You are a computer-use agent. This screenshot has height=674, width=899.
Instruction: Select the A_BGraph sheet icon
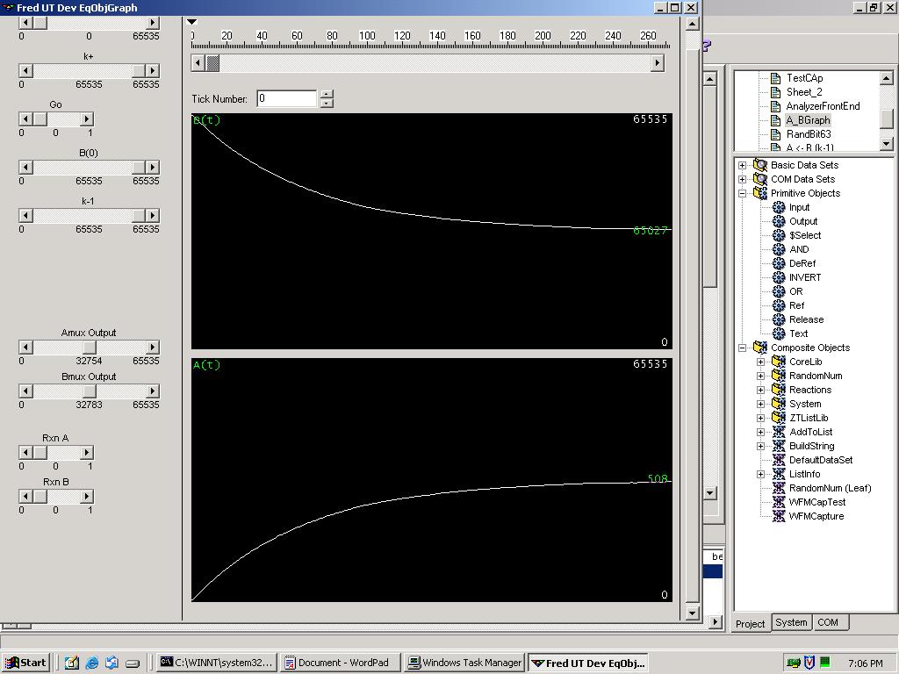(776, 120)
